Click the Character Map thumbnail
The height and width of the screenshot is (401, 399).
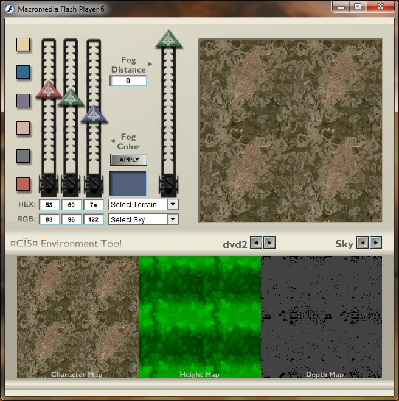(x=78, y=317)
